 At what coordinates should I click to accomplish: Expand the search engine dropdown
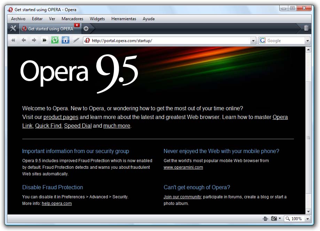tap(307, 41)
